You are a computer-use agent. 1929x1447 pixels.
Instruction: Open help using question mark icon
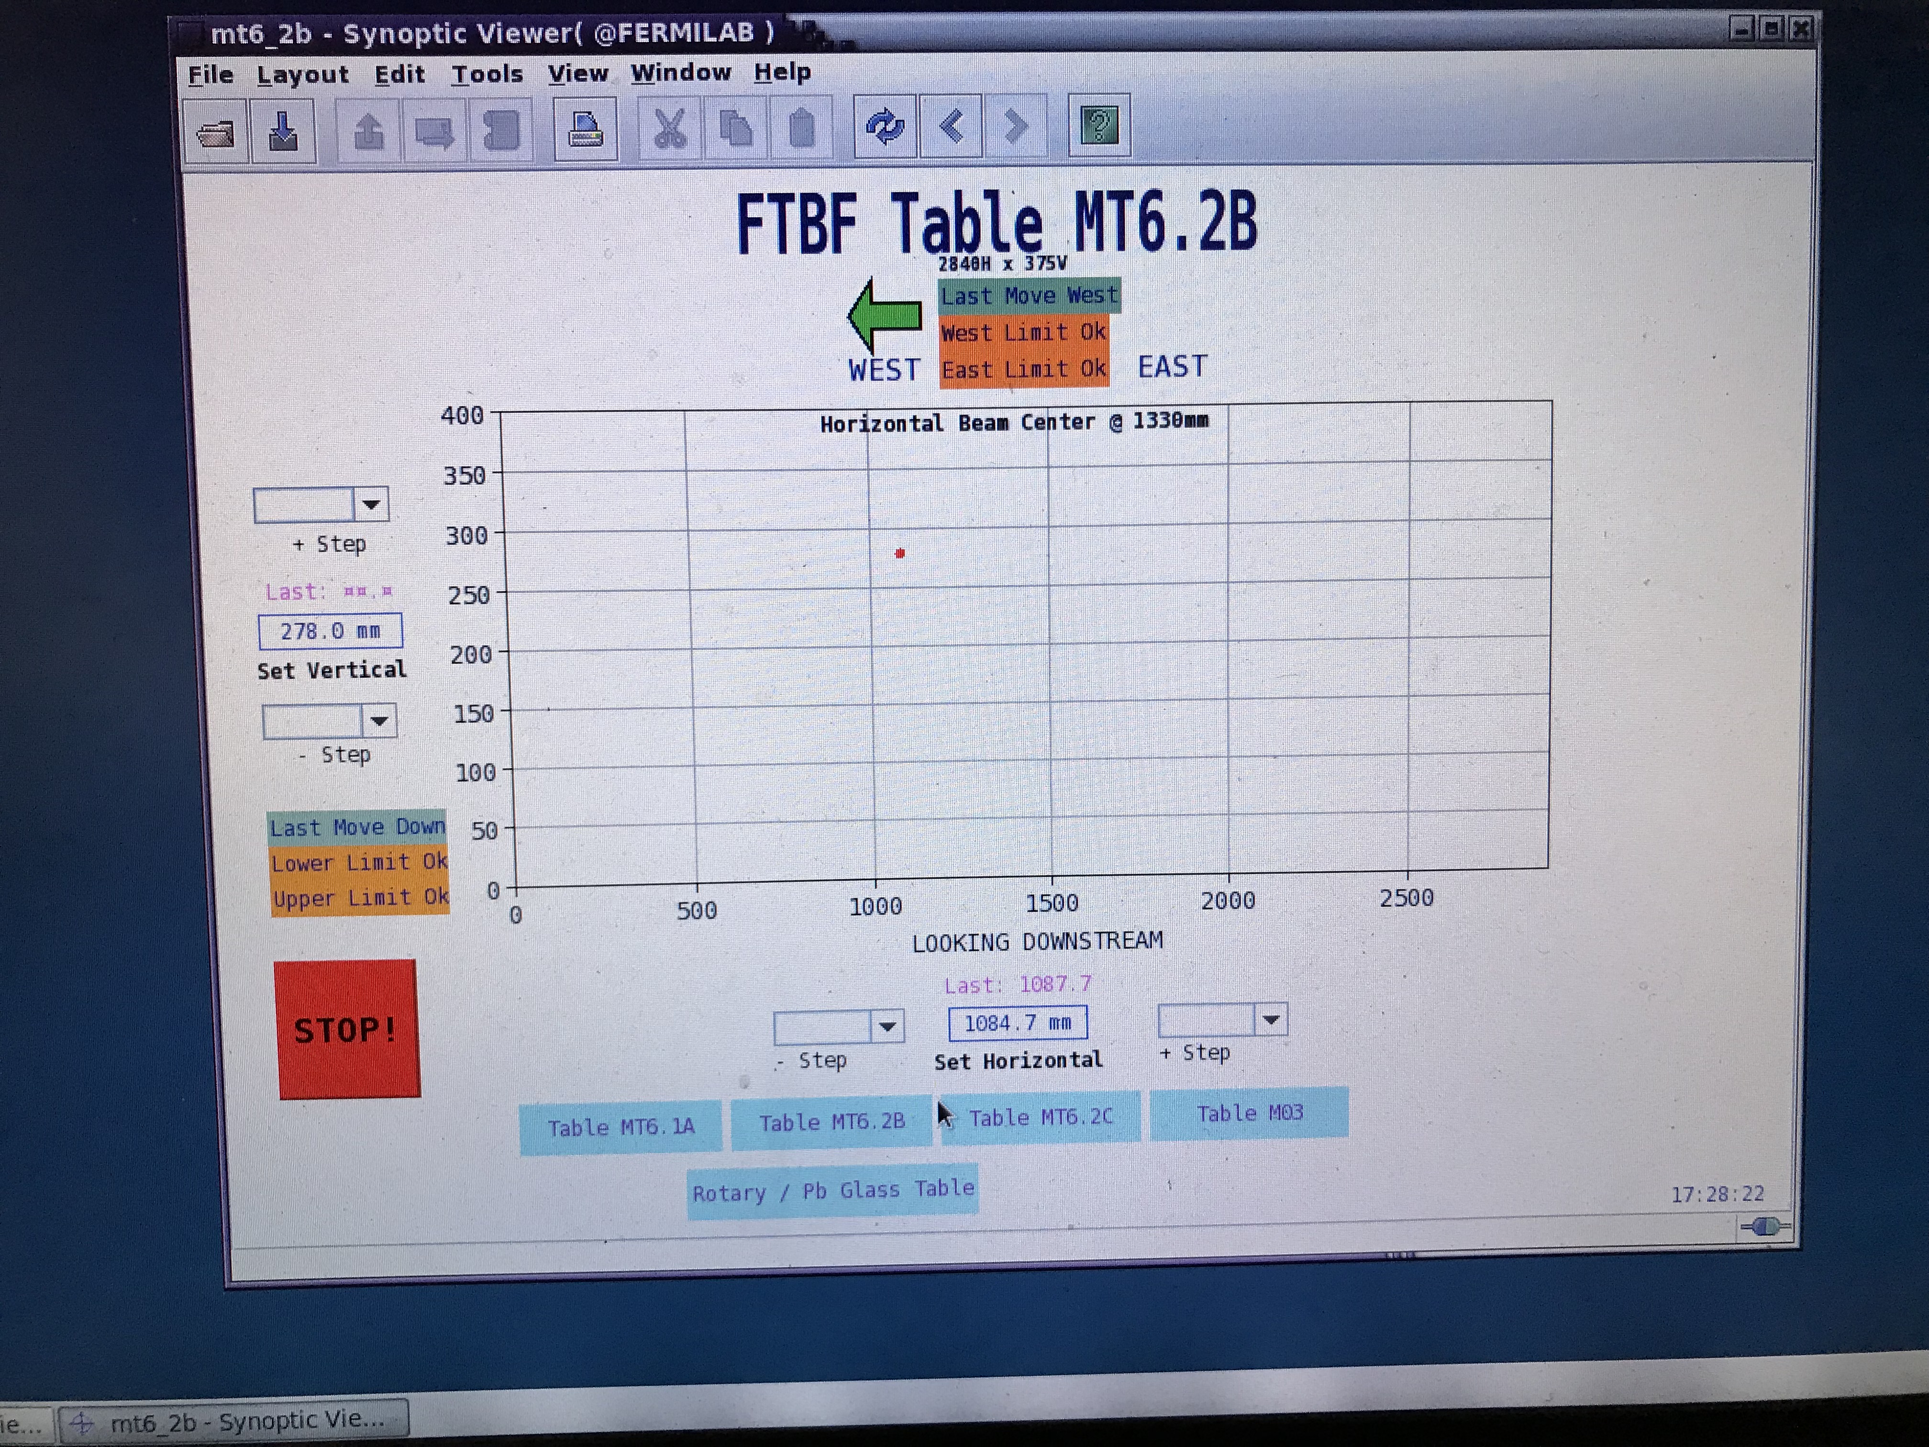click(1099, 125)
